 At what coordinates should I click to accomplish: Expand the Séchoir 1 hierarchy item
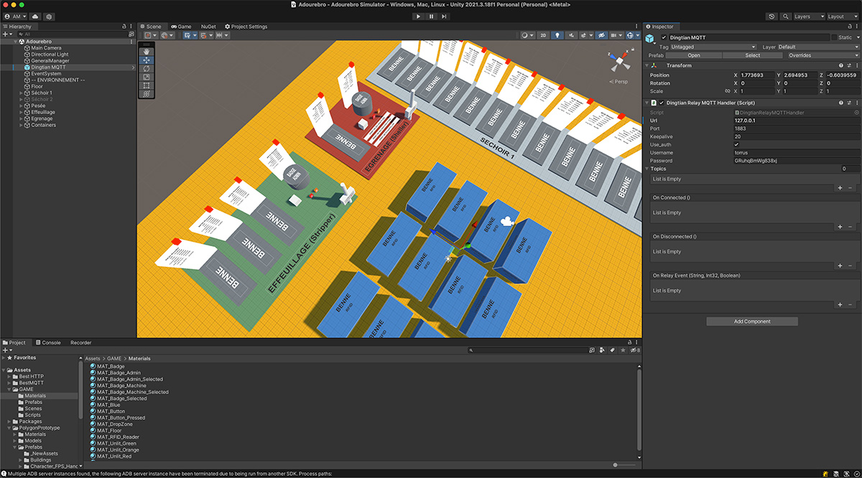22,93
